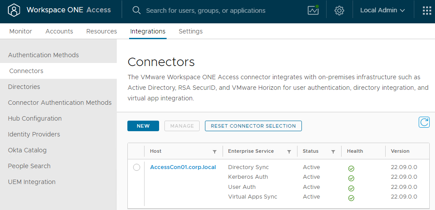Viewport: 435px width, 210px height.
Task: Click Active status for User Auth
Action: [x=311, y=187]
